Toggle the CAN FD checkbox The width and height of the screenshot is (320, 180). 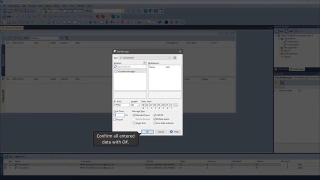(154, 115)
